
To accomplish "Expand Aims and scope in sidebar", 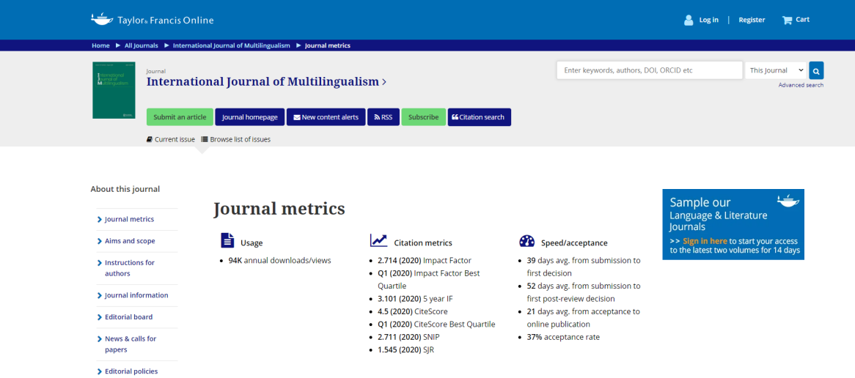I will pyautogui.click(x=130, y=241).
